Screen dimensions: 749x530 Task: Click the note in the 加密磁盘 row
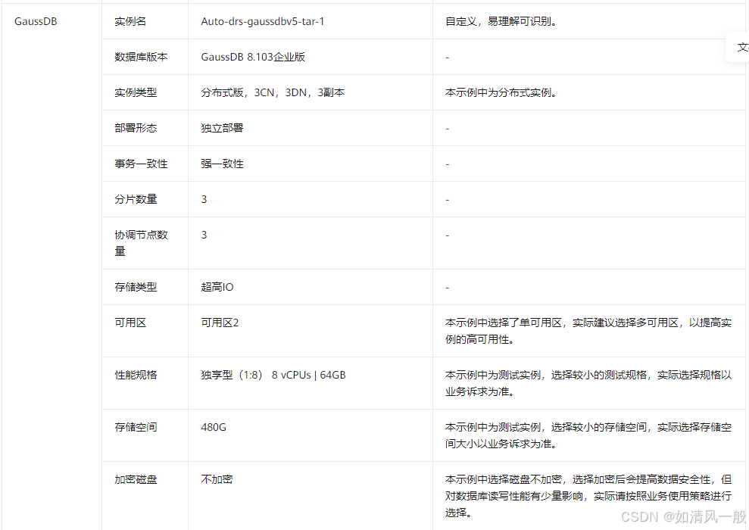[588, 496]
